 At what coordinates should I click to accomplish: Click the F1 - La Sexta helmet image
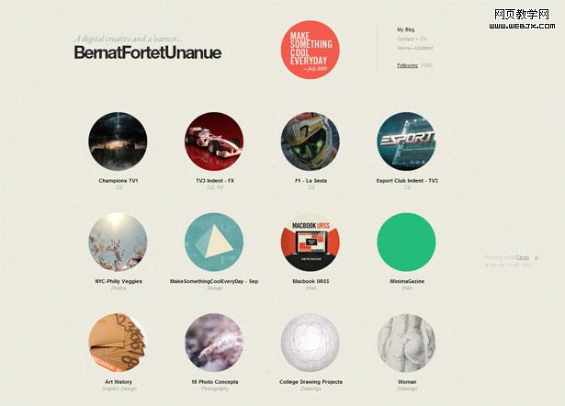311,141
